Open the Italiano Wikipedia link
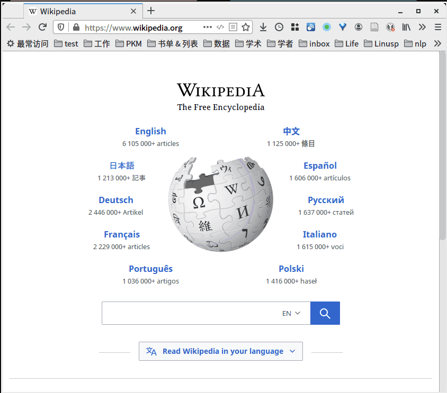 pos(319,234)
